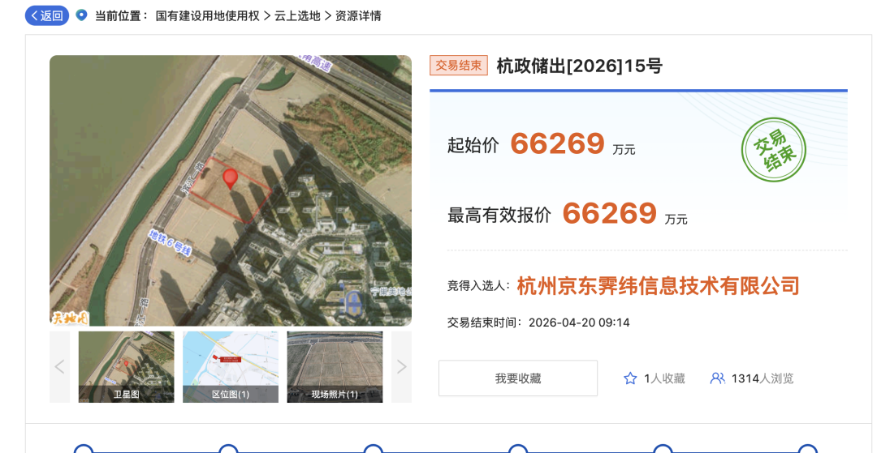Image resolution: width=877 pixels, height=453 pixels.
Task: Show previous thumbnails with left arrow
Action: [x=59, y=367]
